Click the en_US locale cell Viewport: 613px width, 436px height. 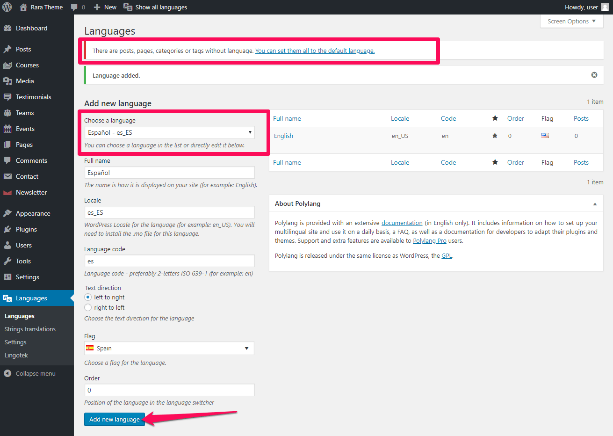click(x=400, y=136)
